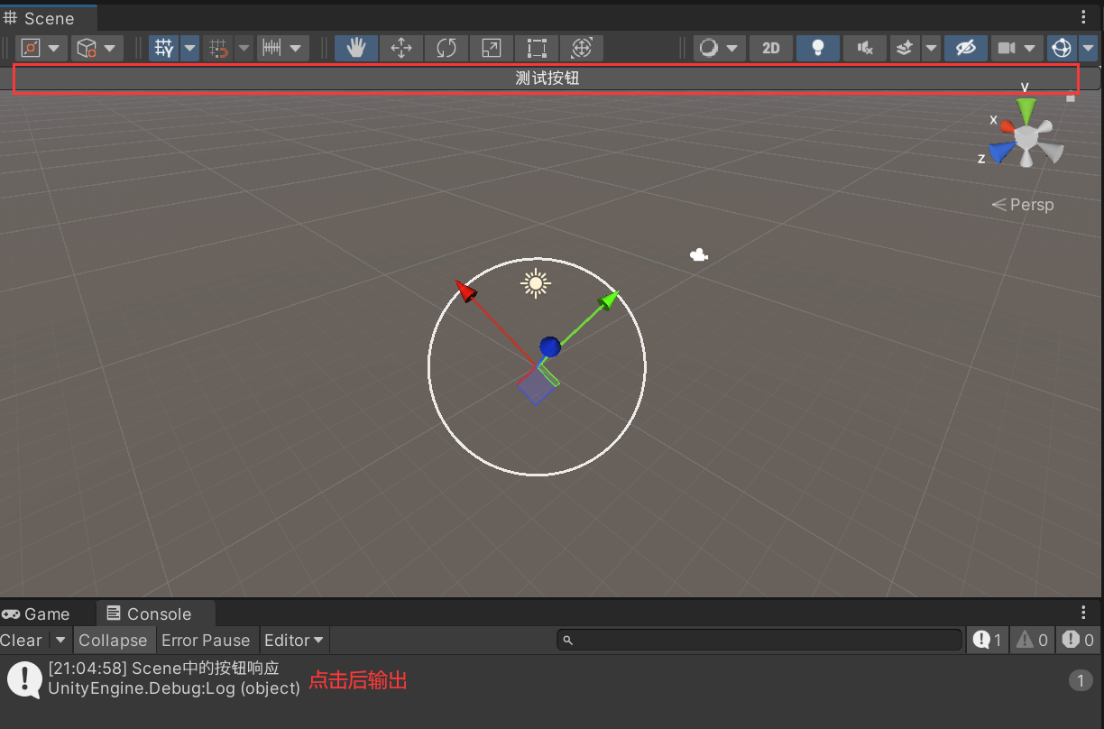Select the Scene中的按钮响应 log entry
This screenshot has height=729, width=1104.
[x=552, y=678]
